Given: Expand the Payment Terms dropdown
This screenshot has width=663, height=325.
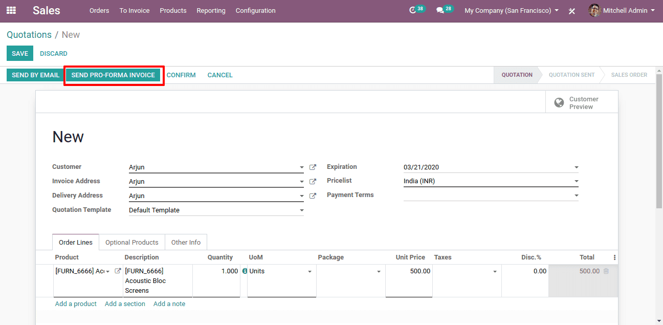Looking at the screenshot, I should point(577,196).
